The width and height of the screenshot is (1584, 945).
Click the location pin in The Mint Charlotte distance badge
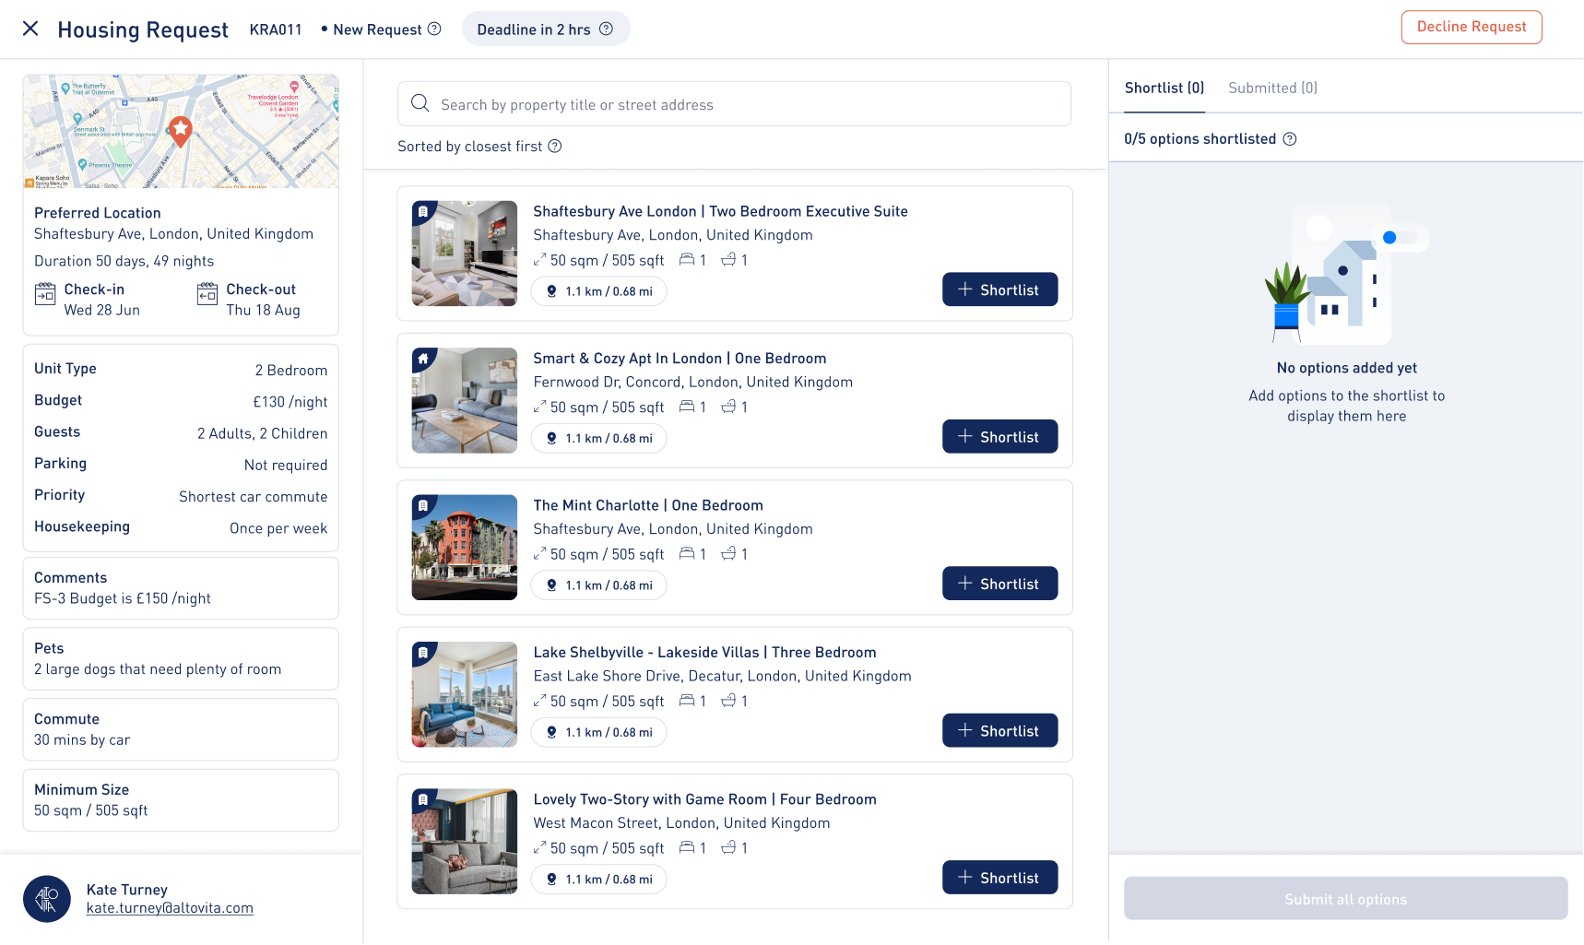(551, 585)
